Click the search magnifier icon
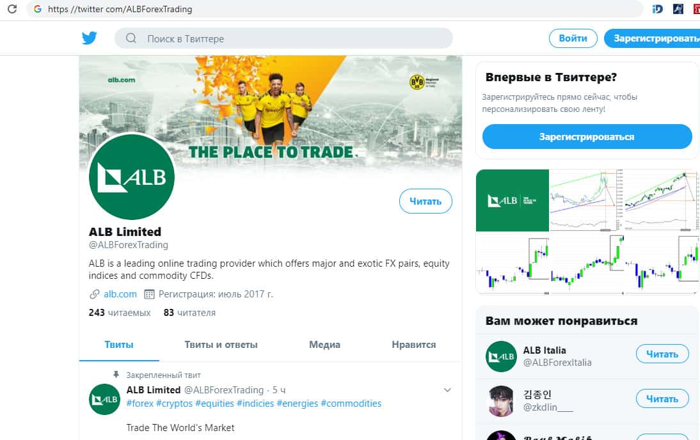This screenshot has width=700, height=440. pyautogui.click(x=131, y=38)
